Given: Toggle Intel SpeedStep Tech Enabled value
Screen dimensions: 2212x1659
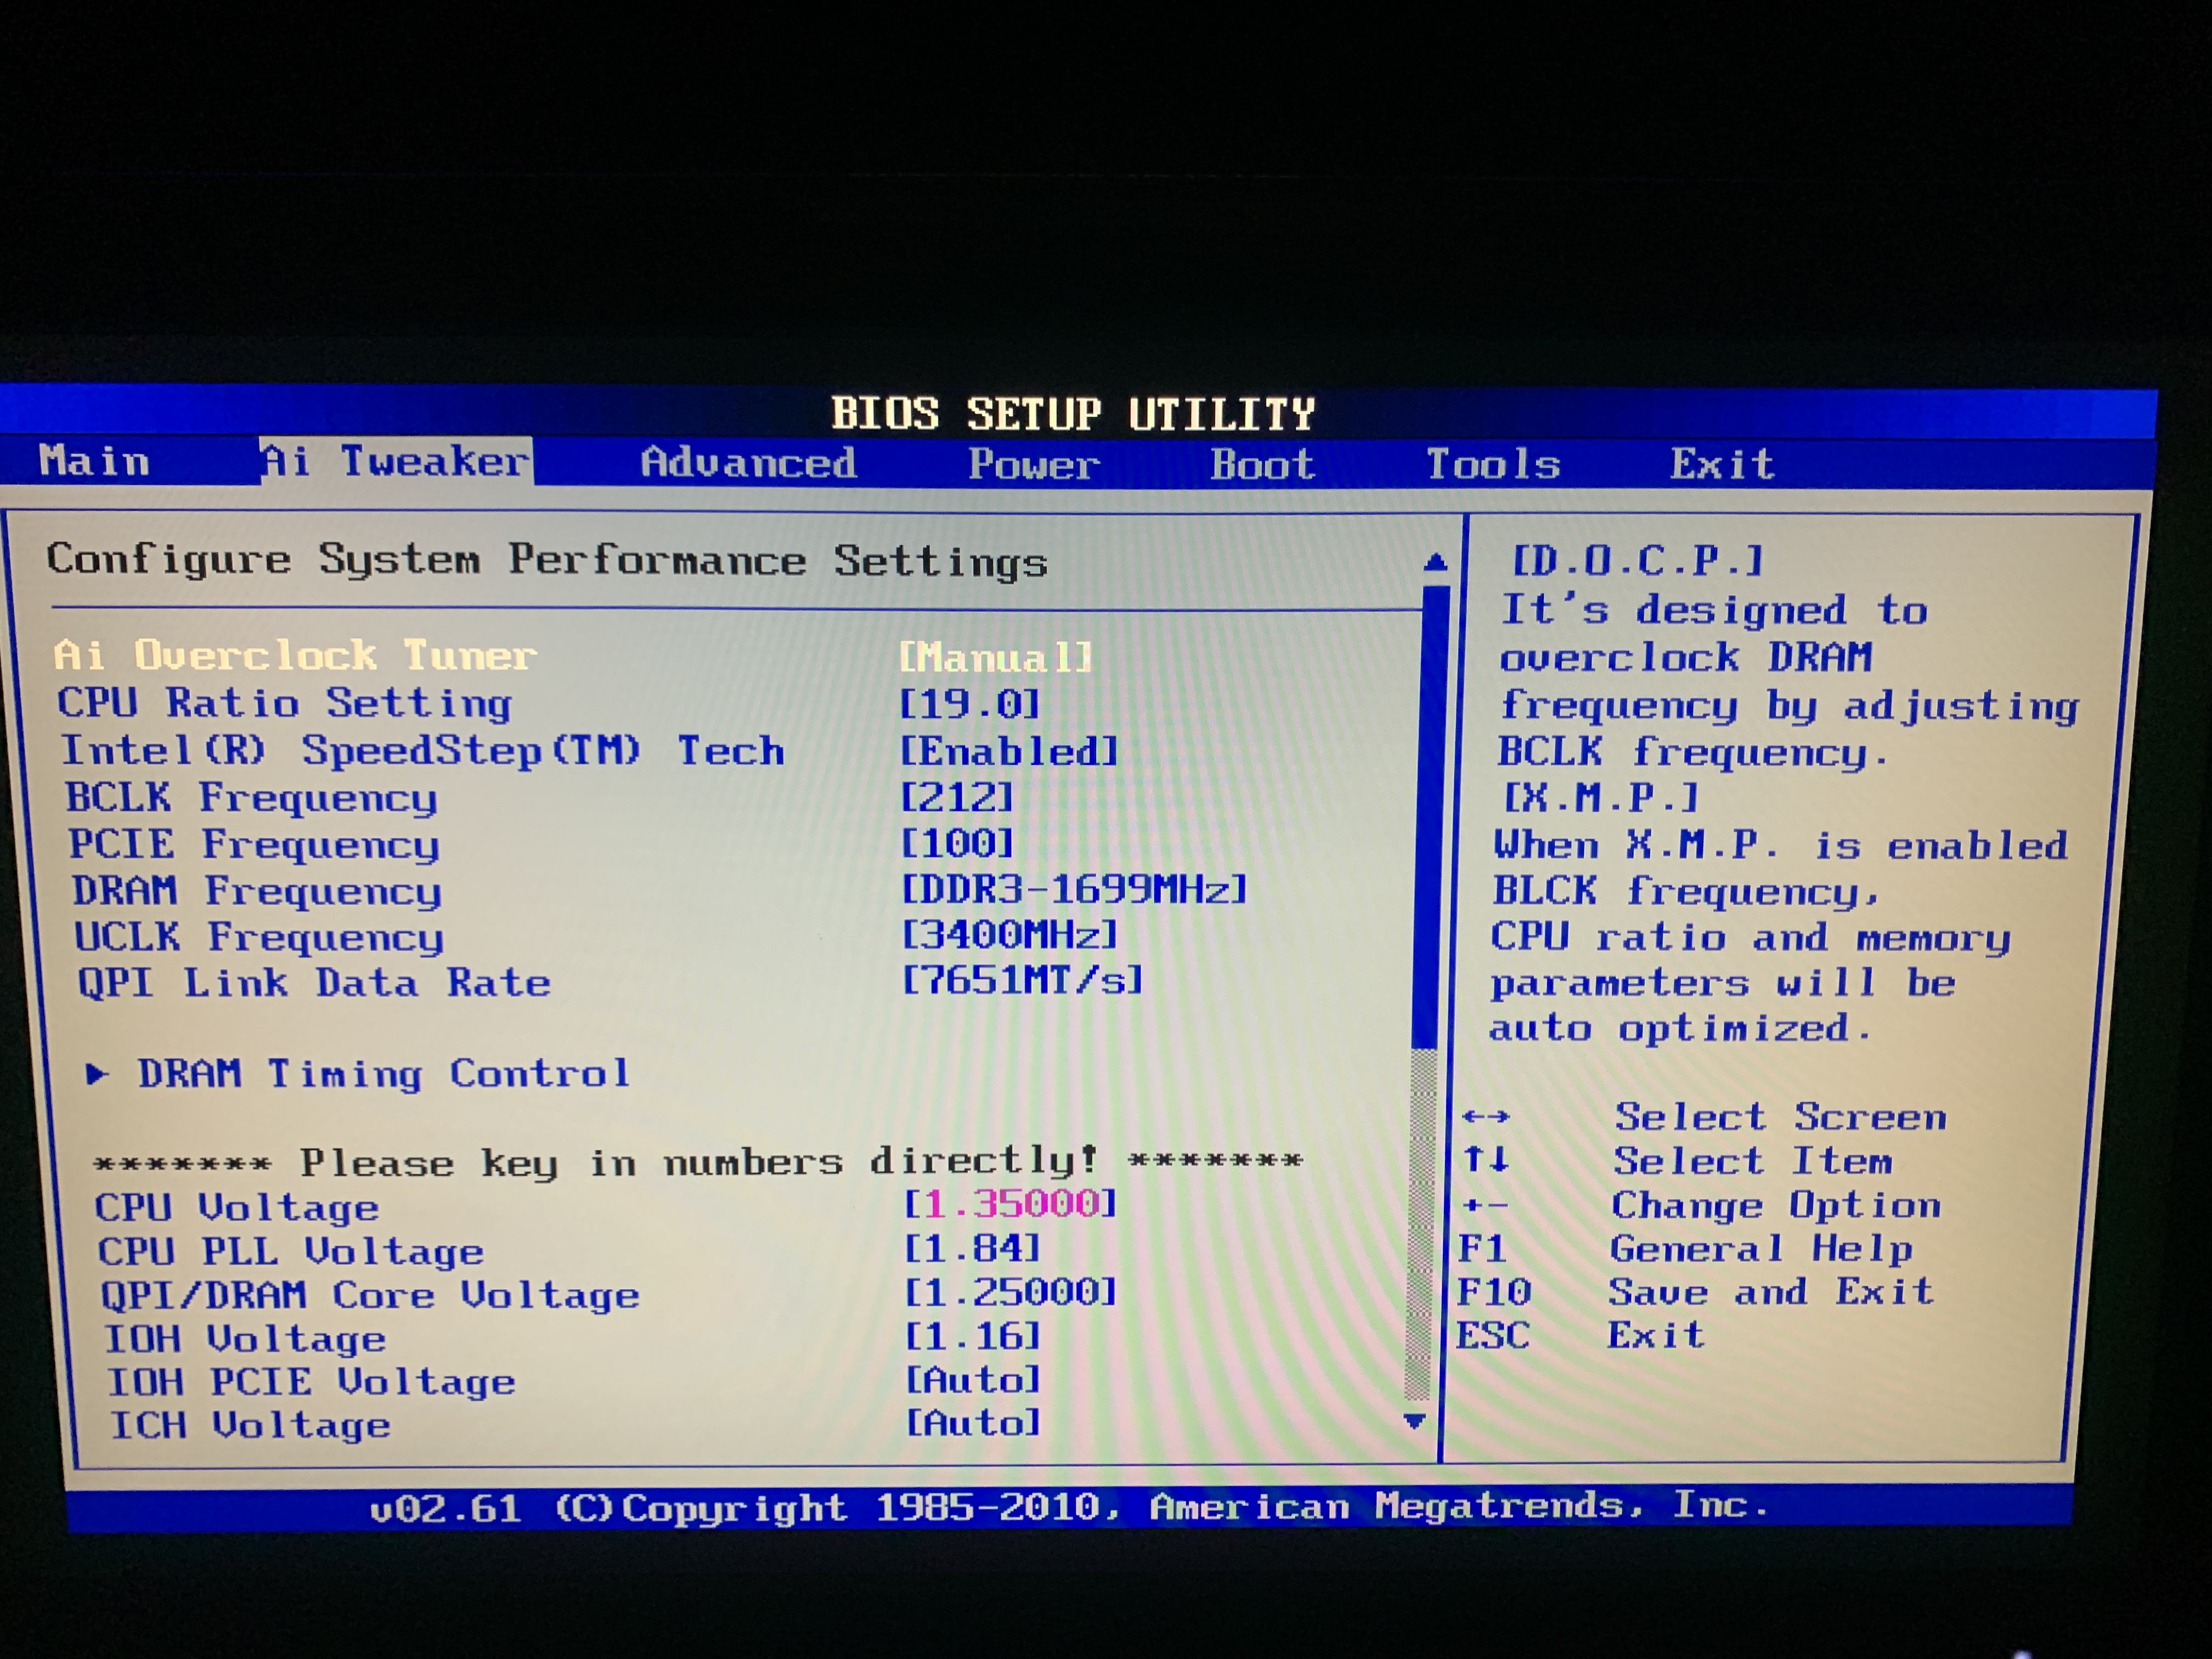Looking at the screenshot, I should tap(1008, 751).
